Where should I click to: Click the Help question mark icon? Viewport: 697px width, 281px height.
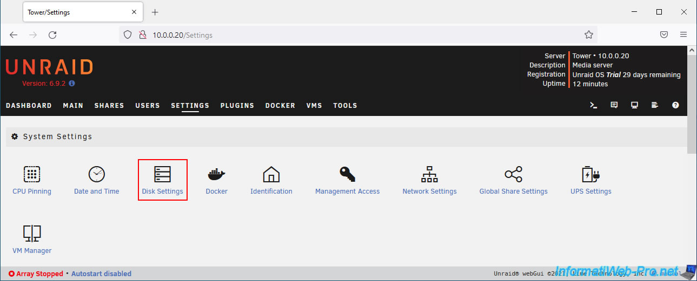tap(675, 105)
